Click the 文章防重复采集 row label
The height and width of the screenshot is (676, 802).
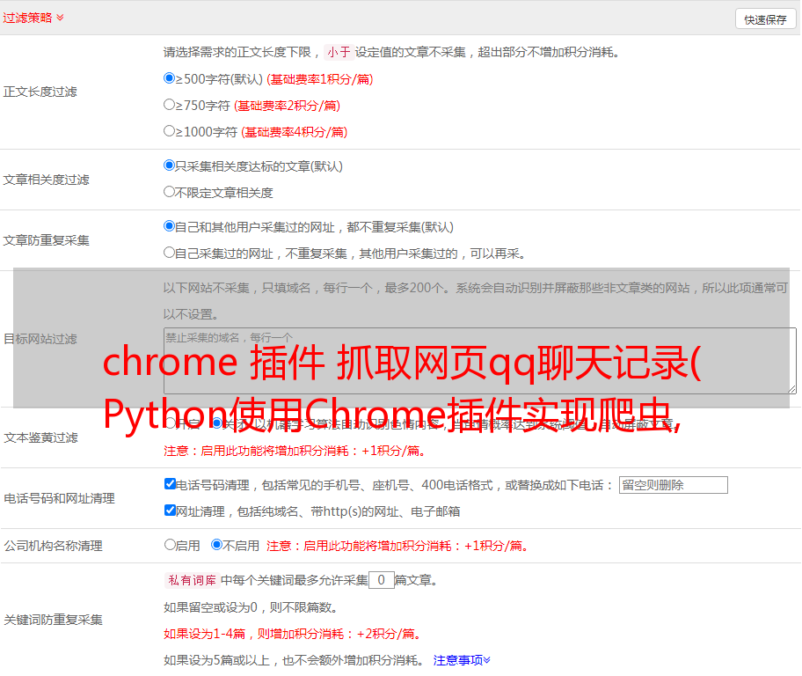click(46, 240)
